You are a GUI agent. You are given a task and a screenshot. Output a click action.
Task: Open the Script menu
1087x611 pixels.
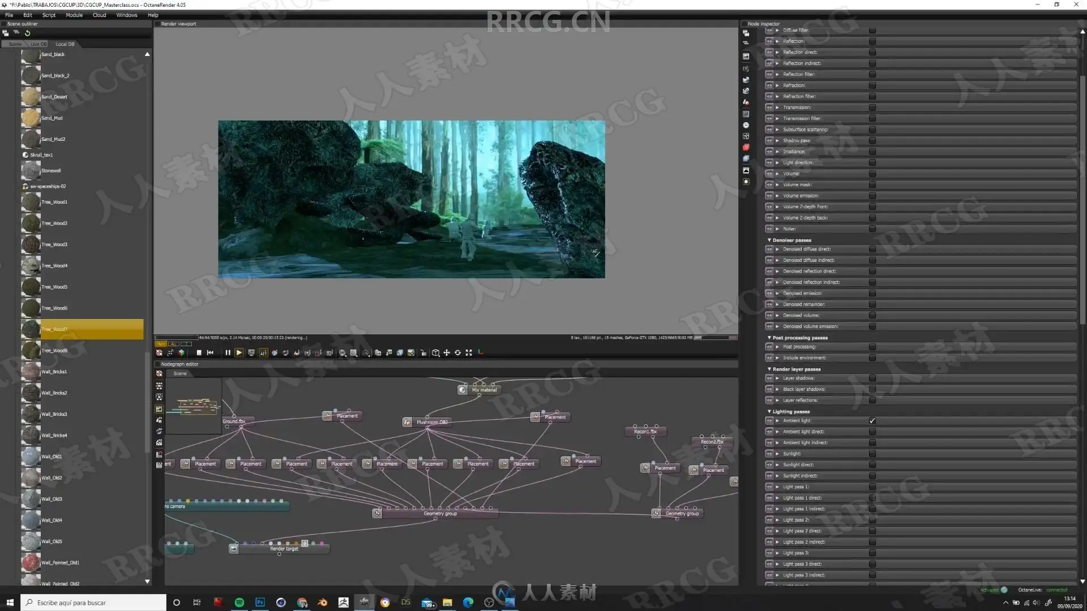49,15
